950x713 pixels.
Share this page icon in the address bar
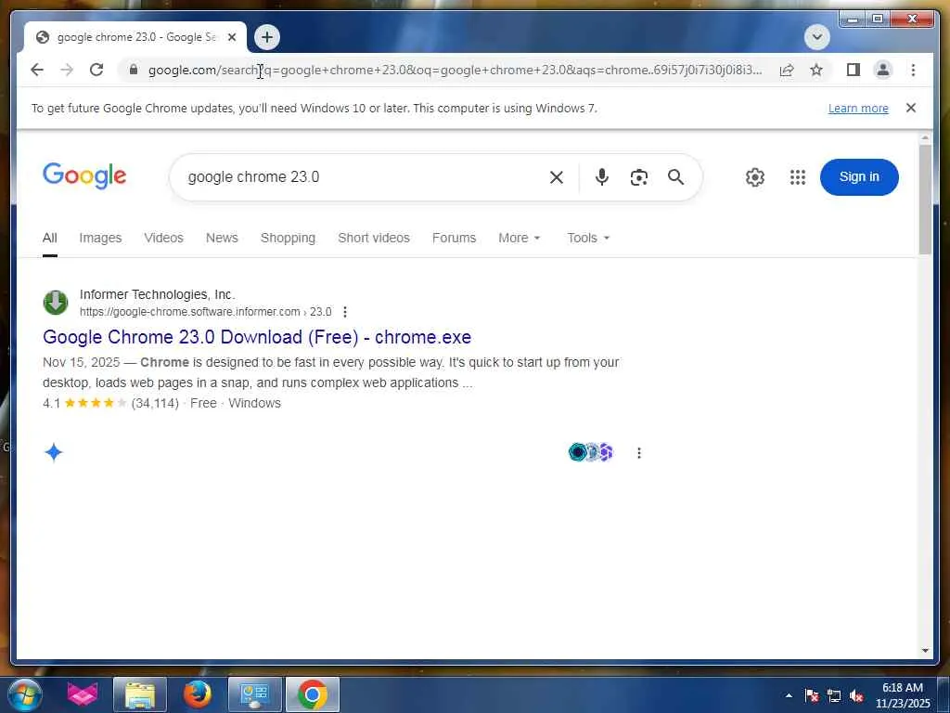[x=787, y=70]
